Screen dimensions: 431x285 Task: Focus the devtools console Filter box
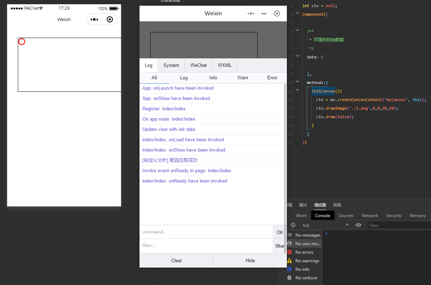tap(399, 225)
